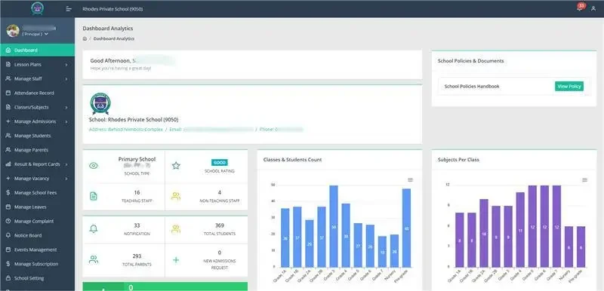The width and height of the screenshot is (604, 291).
Task: Open Manage Vacancy menu item
Action: tap(31, 179)
